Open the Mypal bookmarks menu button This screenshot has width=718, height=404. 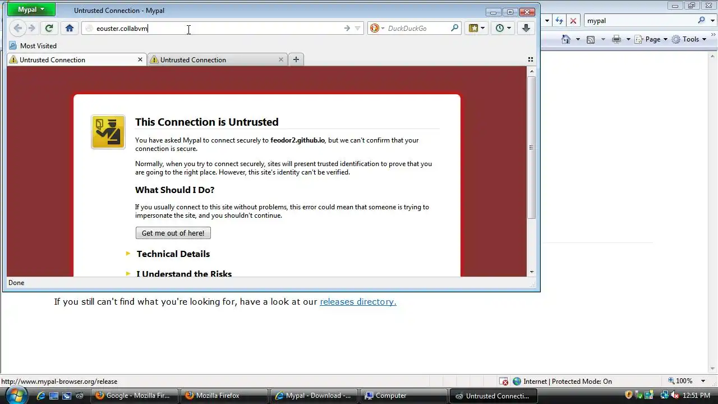477,28
